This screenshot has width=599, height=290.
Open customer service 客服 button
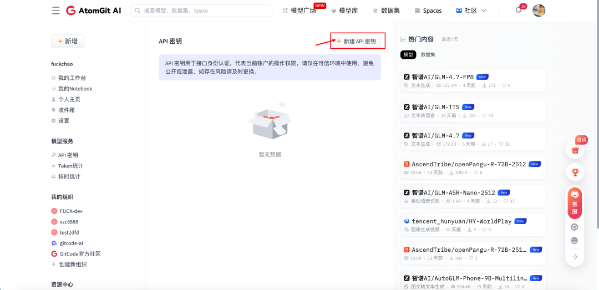575,202
